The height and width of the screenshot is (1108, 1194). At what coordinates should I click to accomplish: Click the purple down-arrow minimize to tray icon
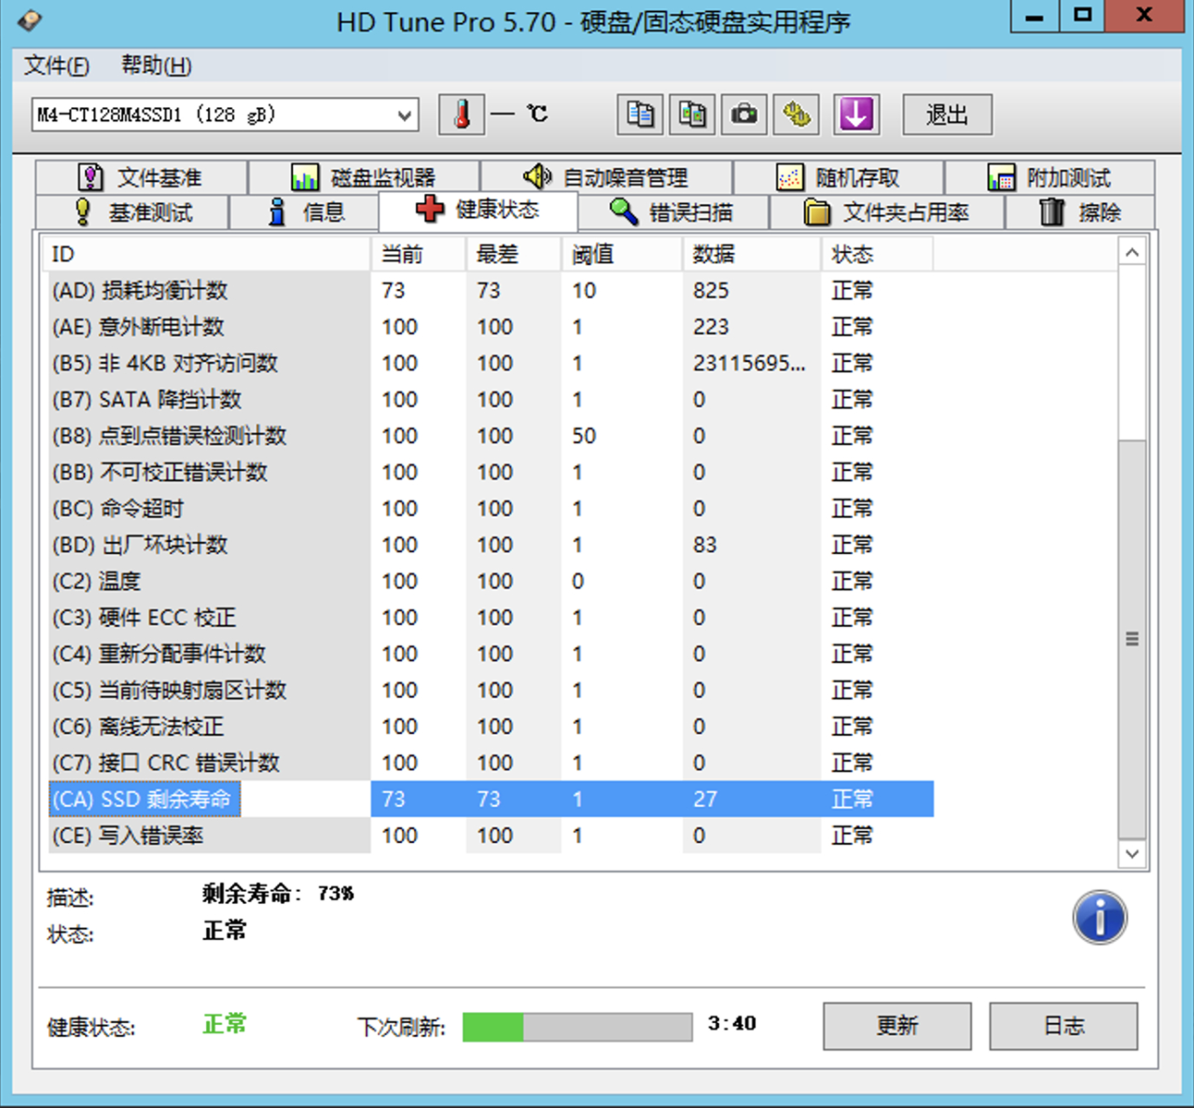(855, 115)
